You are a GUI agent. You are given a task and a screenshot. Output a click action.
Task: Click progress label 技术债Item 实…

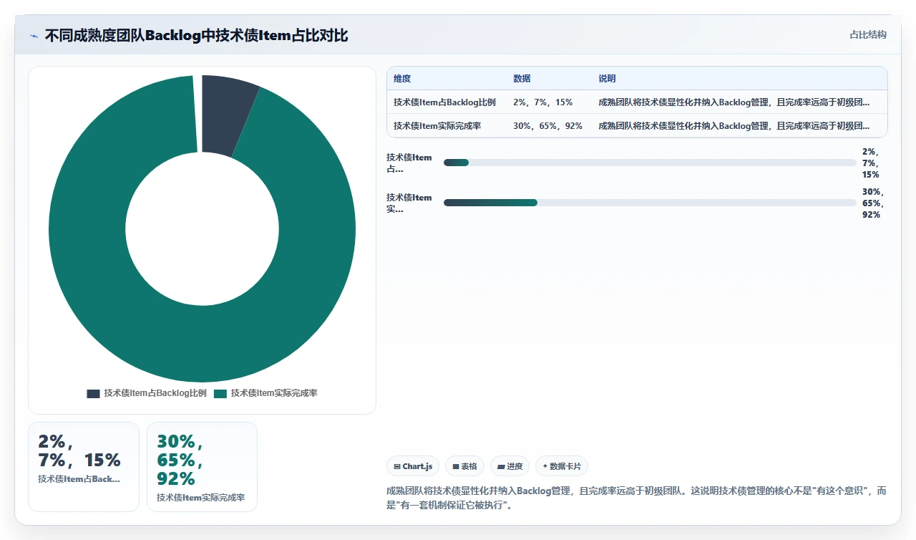tap(409, 203)
